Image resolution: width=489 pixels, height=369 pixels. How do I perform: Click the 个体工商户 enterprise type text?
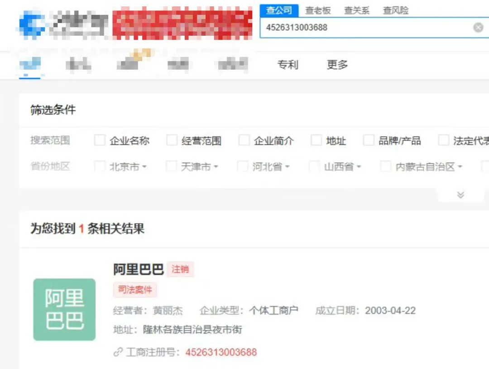pyautogui.click(x=274, y=311)
